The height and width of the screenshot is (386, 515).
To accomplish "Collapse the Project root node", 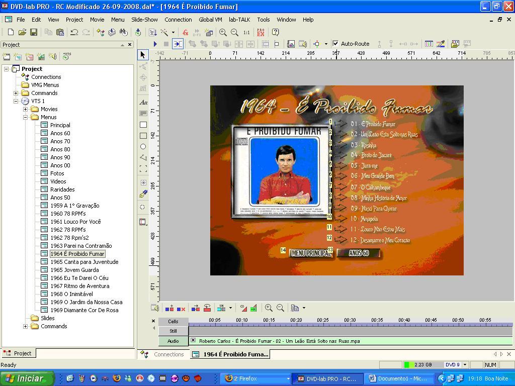I will click(6, 69).
